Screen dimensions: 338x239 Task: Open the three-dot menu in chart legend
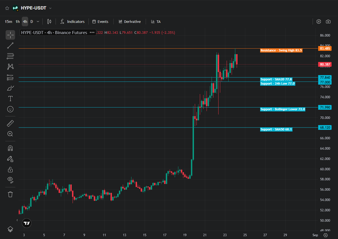tap(92, 32)
